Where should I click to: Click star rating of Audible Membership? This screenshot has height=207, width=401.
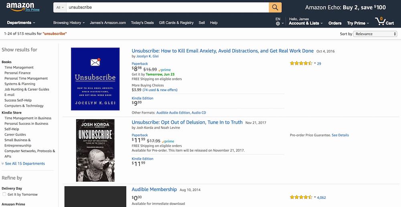(x=301, y=197)
